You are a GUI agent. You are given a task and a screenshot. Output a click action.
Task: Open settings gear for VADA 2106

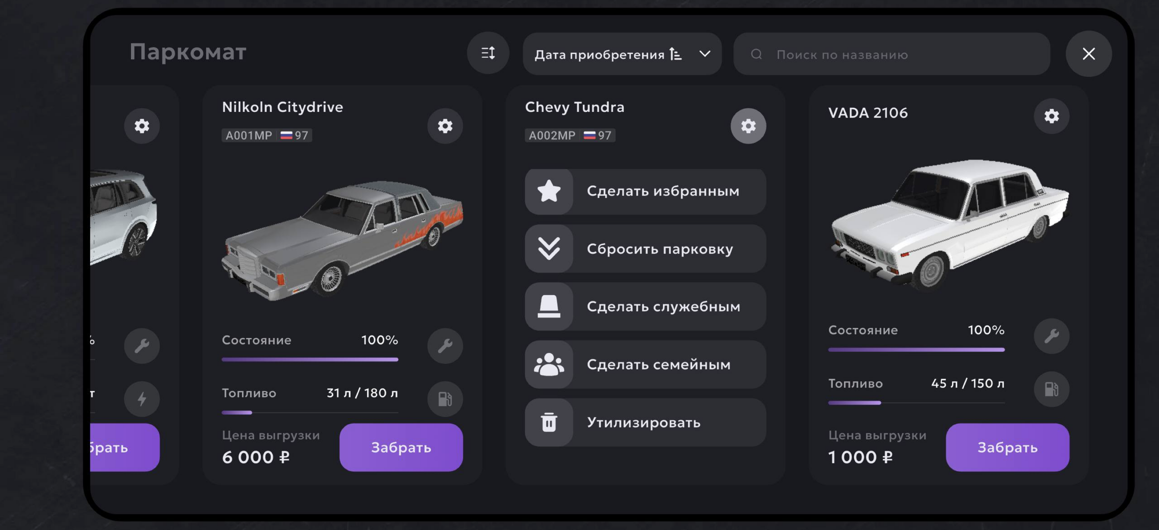1052,116
